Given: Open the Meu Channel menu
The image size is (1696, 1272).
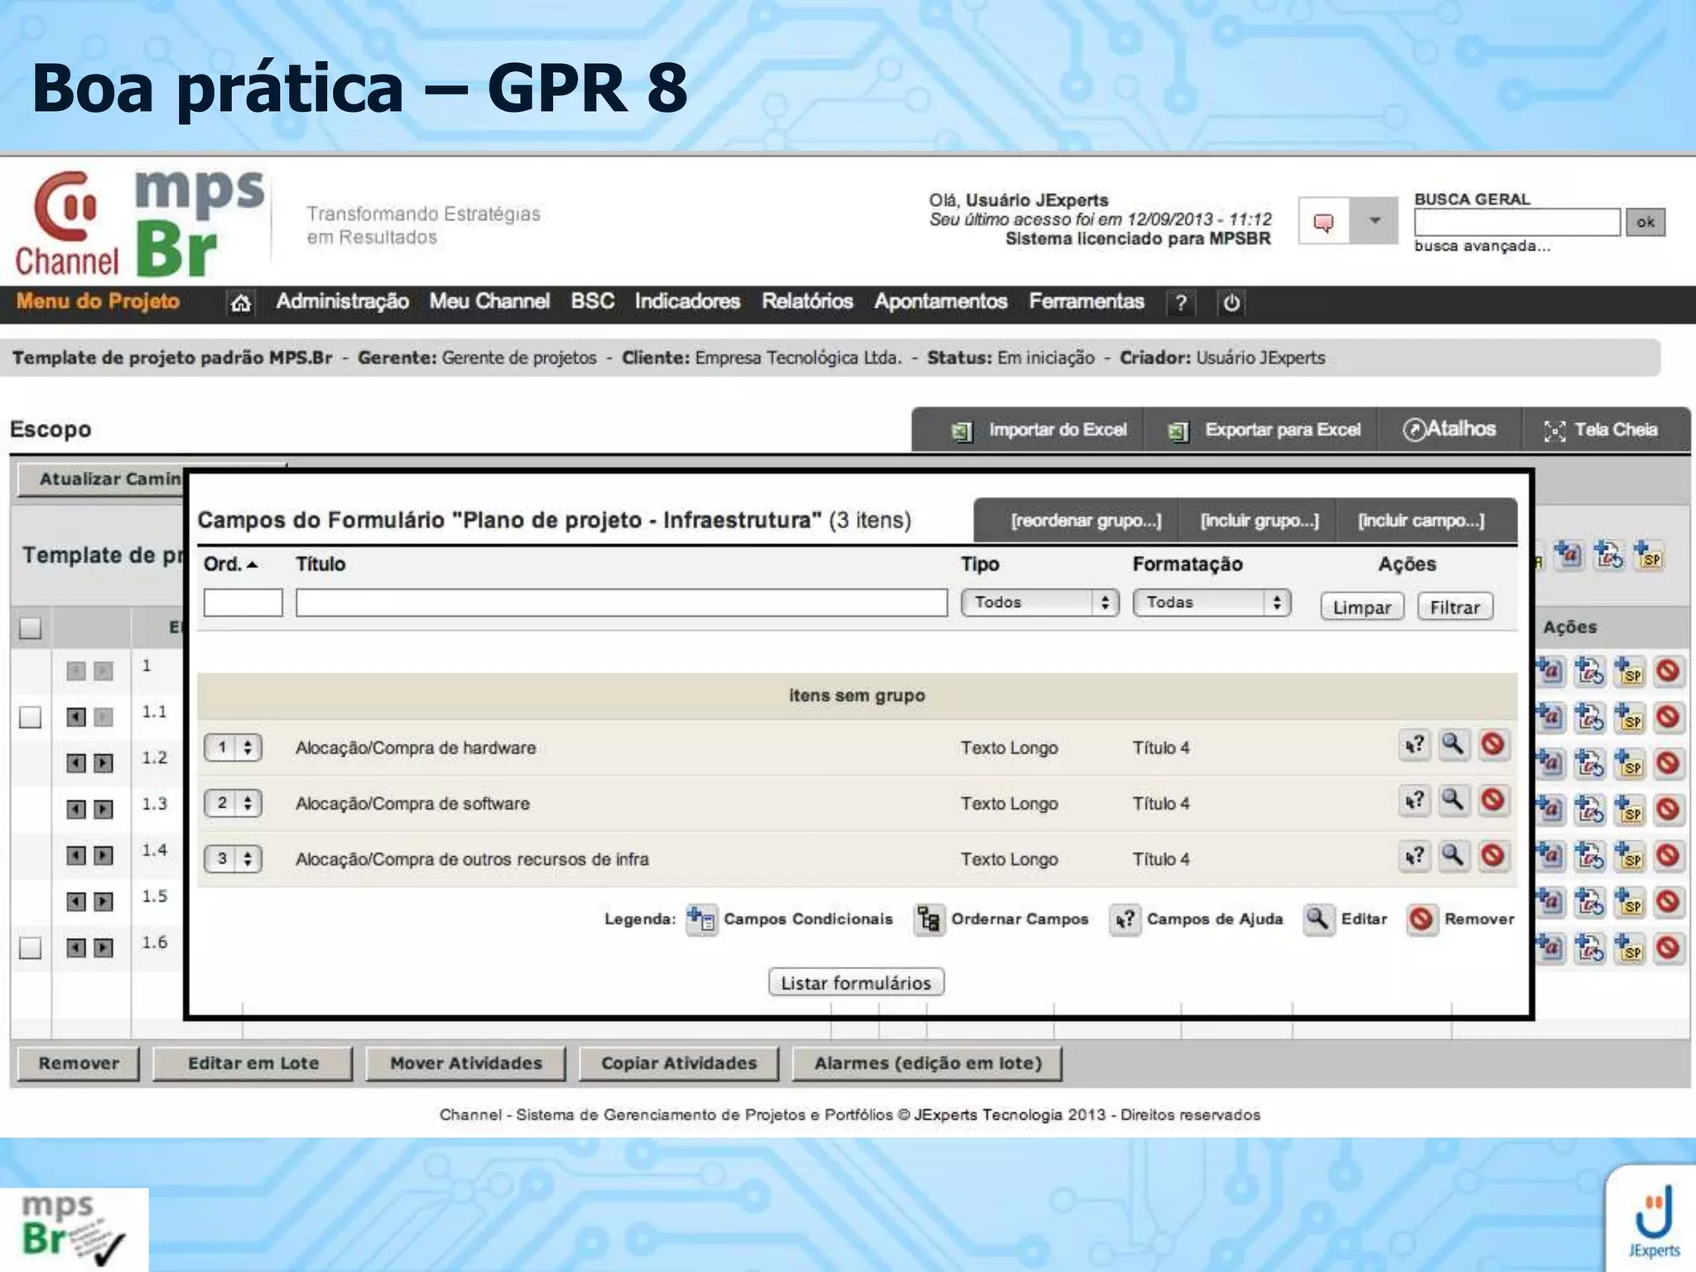Looking at the screenshot, I should point(489,301).
